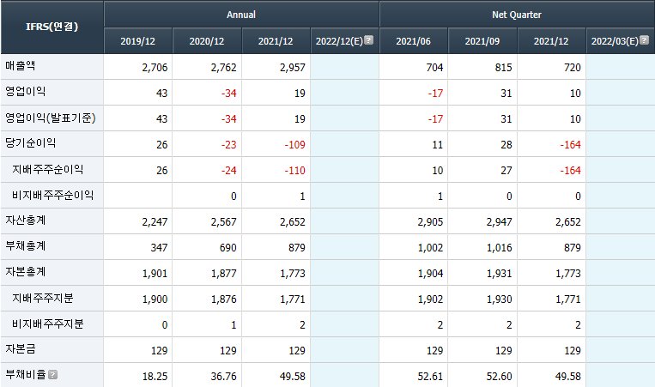Image resolution: width=655 pixels, height=387 pixels.
Task: Click the 매출액 row label
Action: pyautogui.click(x=20, y=66)
